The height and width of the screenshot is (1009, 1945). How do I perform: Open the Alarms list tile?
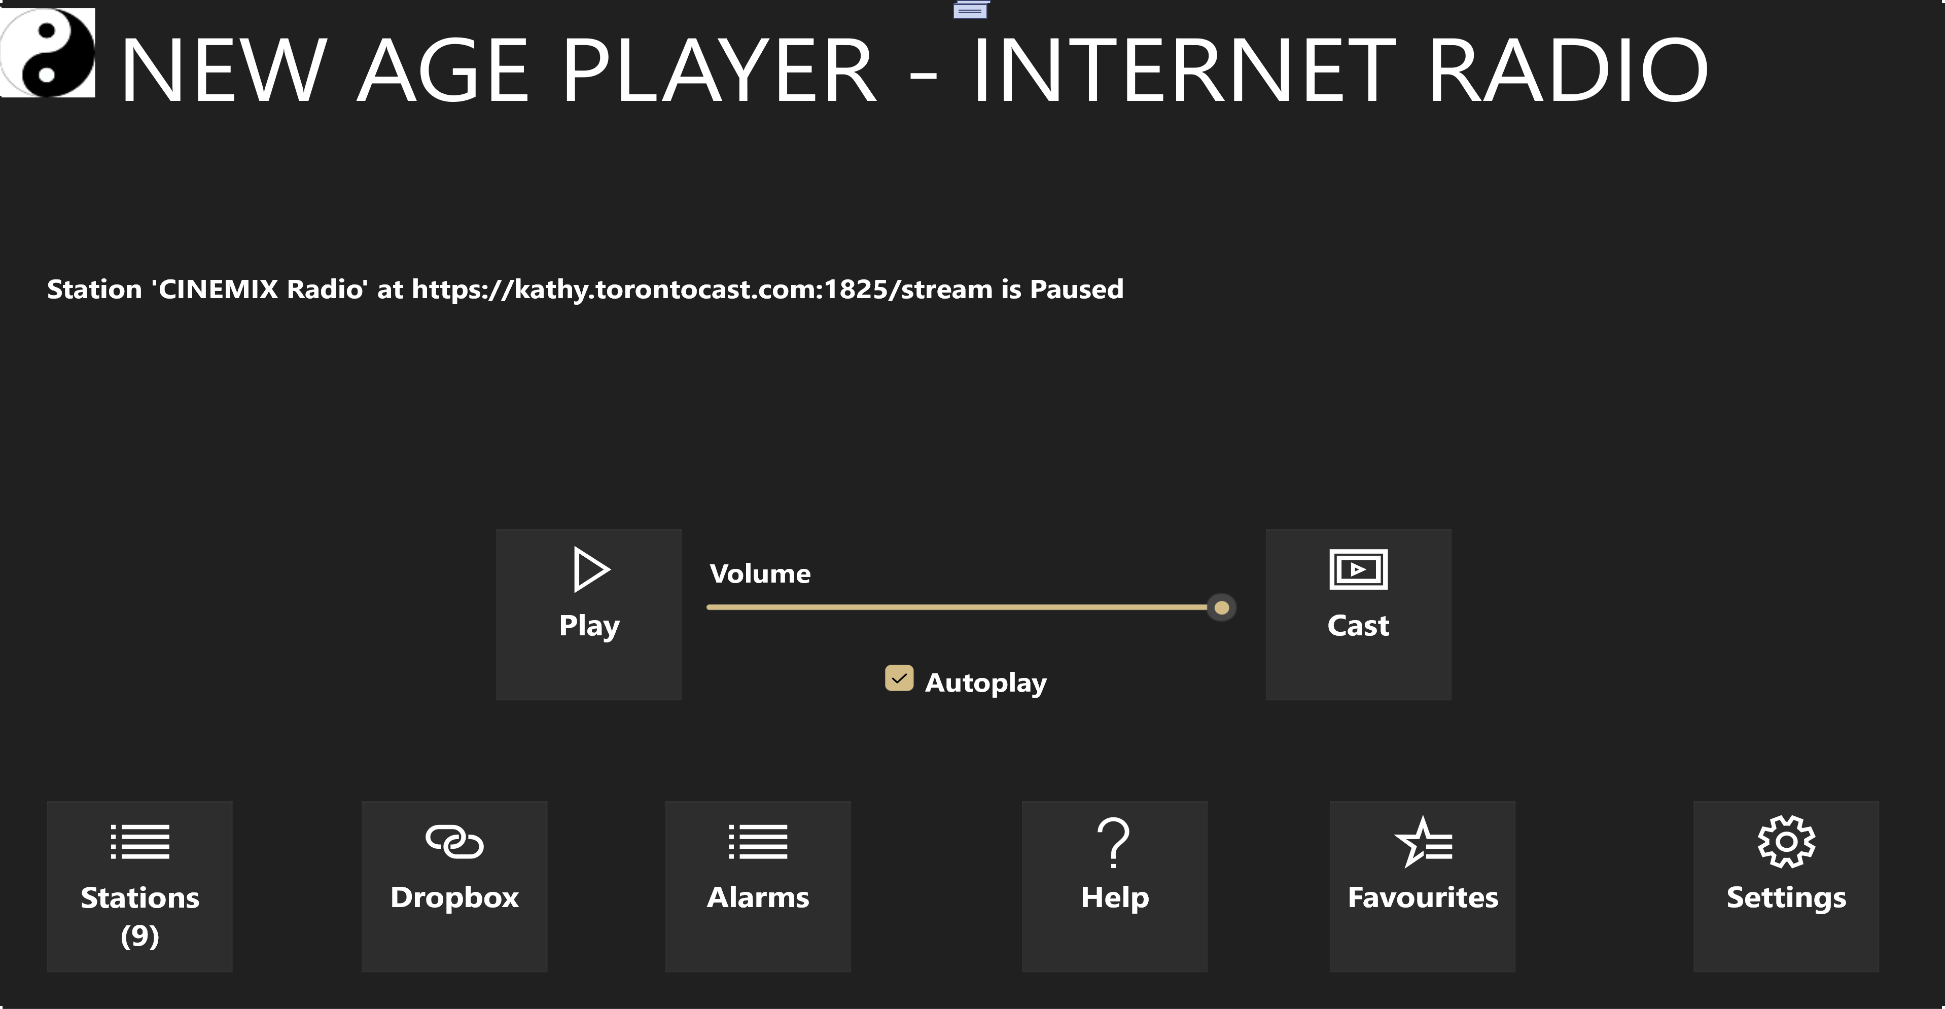point(758,886)
